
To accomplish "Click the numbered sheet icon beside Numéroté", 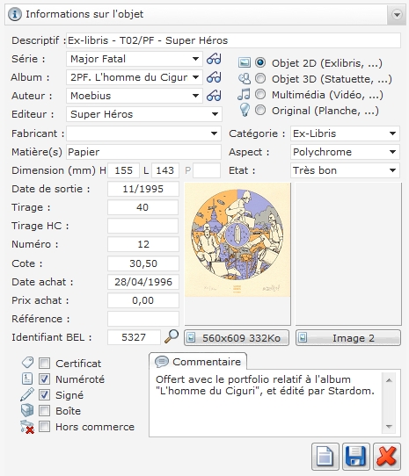I will tap(27, 379).
